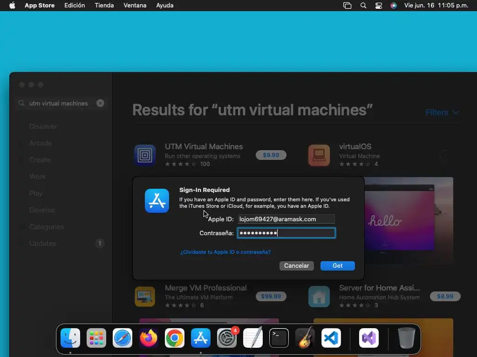Open the App Store menu
The width and height of the screenshot is (477, 357).
click(40, 6)
